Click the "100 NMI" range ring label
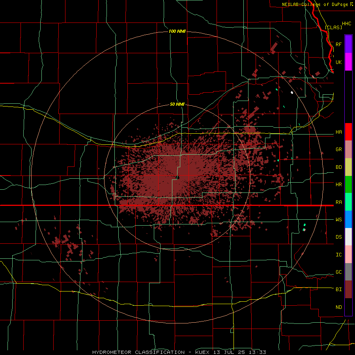 [177, 31]
